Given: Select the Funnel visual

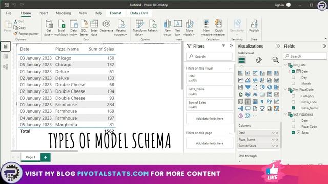Looking at the screenshot, I should point(248,87).
